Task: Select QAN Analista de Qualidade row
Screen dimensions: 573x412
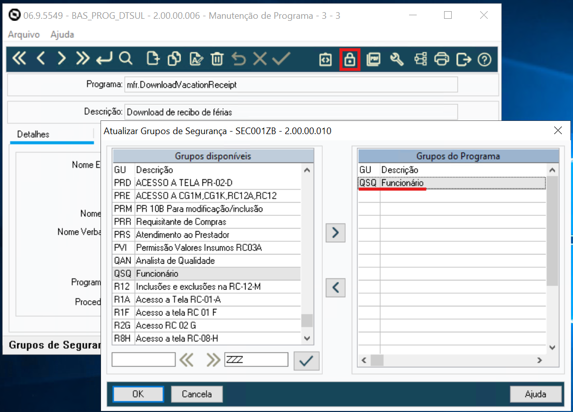Action: click(207, 261)
